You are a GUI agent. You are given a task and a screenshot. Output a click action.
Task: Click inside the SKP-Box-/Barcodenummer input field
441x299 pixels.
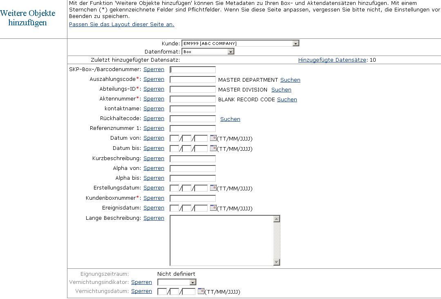coord(193,69)
